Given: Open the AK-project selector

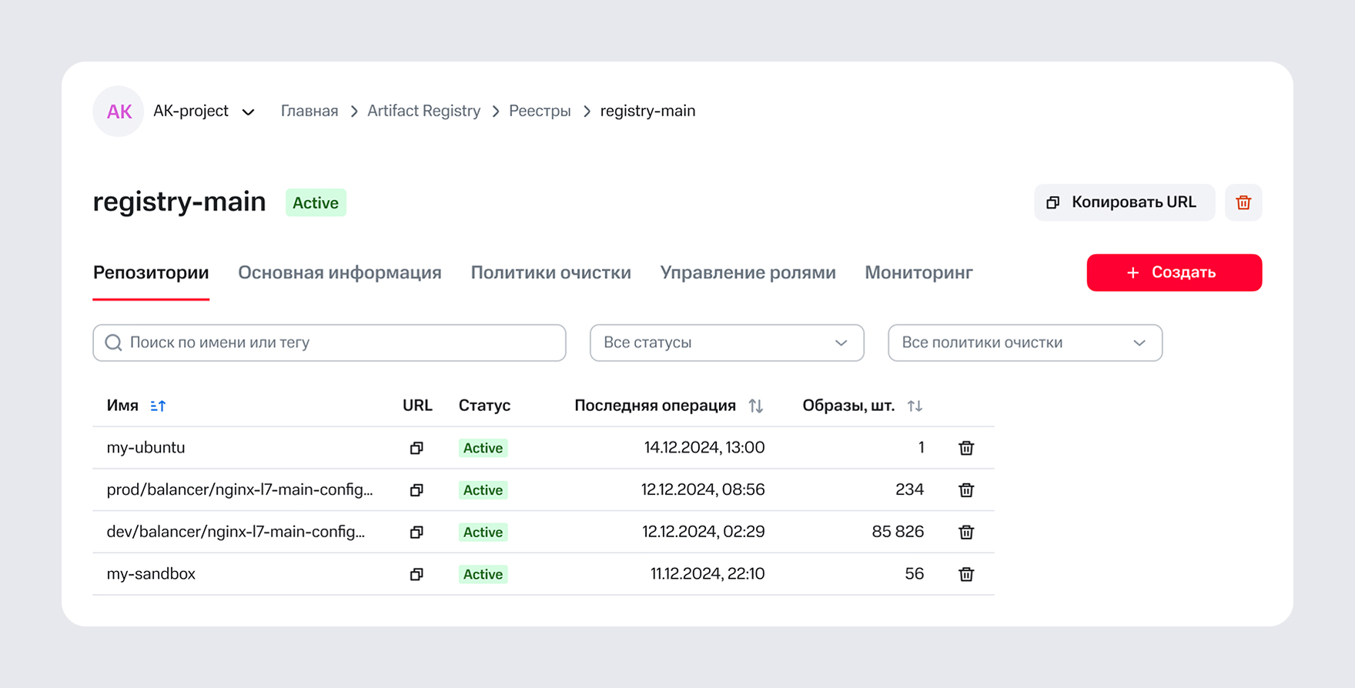Looking at the screenshot, I should point(203,112).
